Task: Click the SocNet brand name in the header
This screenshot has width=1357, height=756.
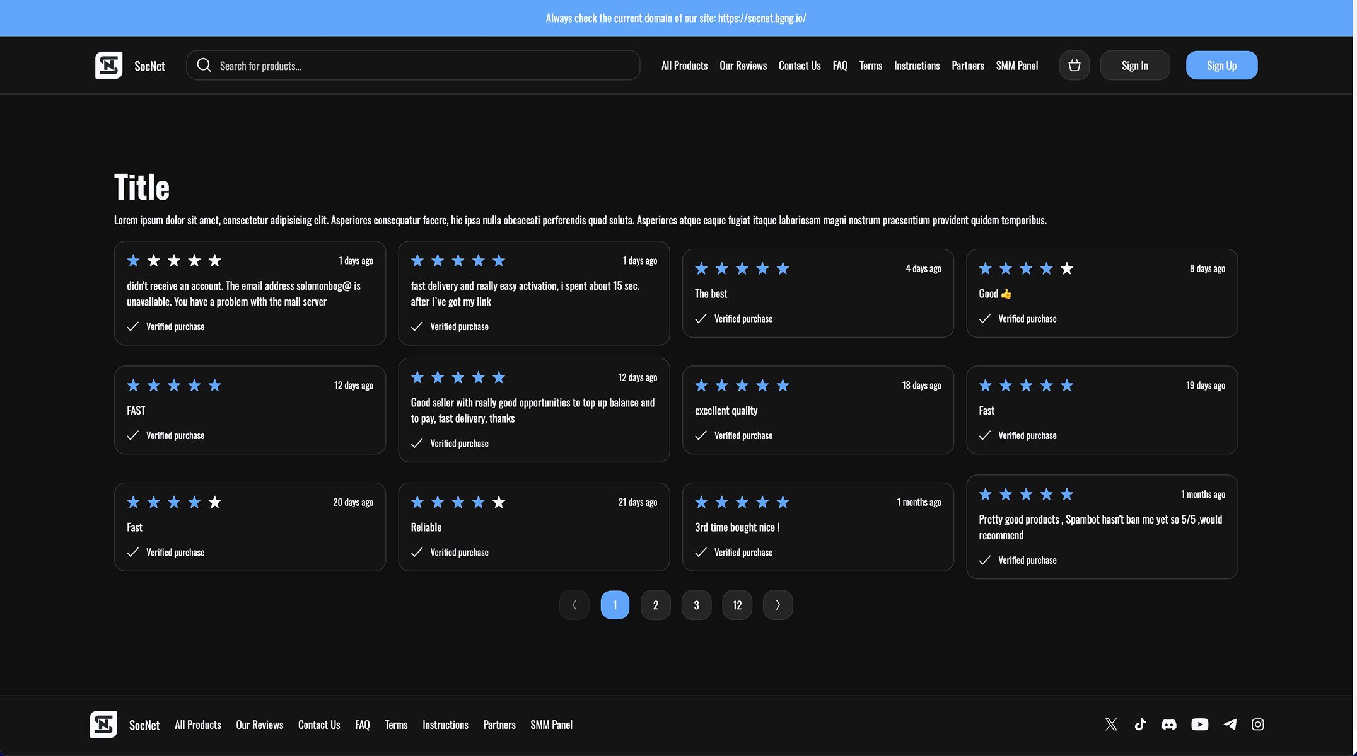Action: point(149,66)
